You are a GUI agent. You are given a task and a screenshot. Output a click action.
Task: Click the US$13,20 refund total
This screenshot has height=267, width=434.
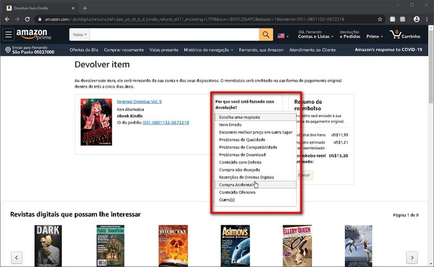(338, 155)
